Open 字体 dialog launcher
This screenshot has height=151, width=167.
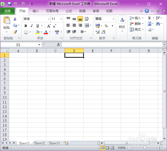[61, 38]
